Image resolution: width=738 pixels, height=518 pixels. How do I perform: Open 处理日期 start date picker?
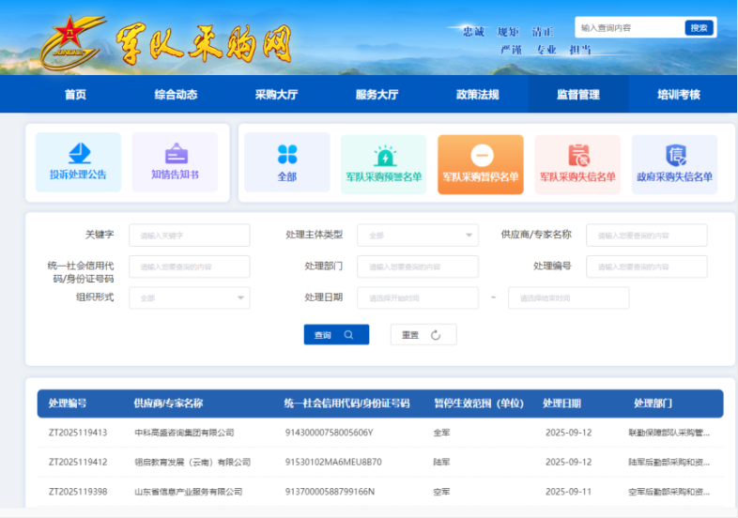coord(418,297)
